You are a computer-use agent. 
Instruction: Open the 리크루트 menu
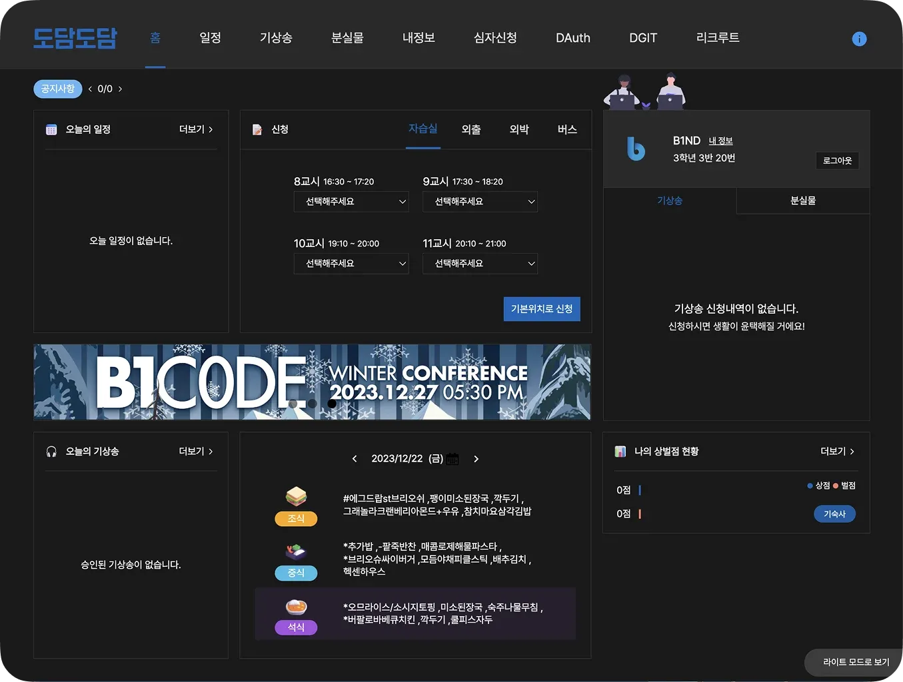(718, 38)
